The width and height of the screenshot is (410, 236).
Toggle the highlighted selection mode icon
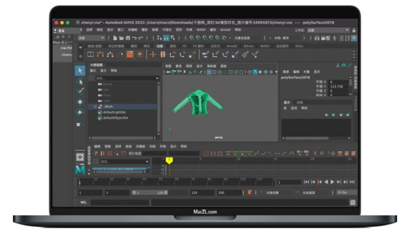pos(166,38)
